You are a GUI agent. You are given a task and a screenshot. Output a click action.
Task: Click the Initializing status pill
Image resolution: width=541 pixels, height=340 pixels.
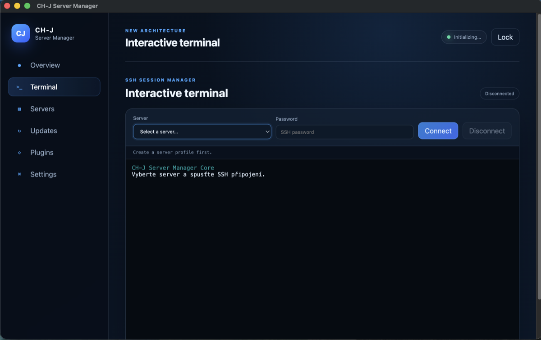click(464, 37)
